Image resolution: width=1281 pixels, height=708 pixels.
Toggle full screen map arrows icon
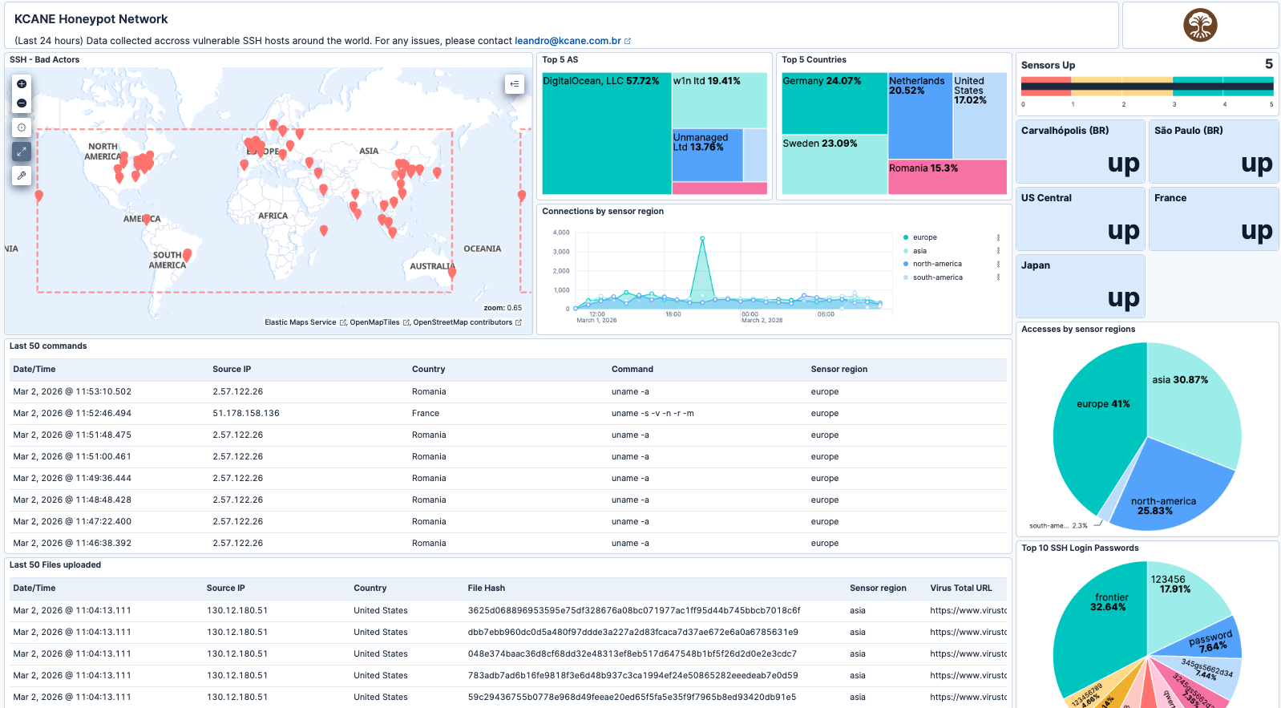click(x=22, y=151)
